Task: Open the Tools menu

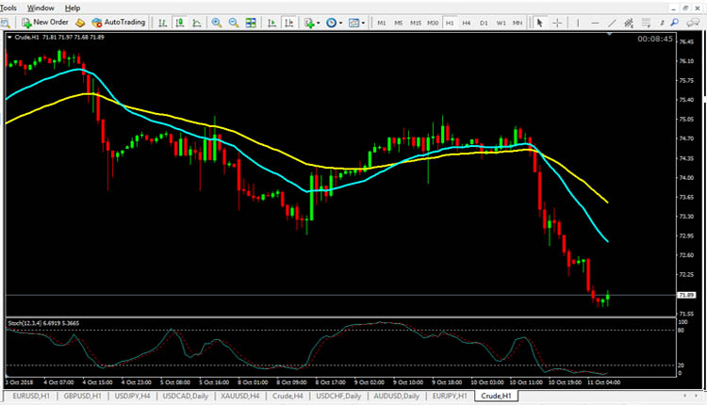Action: 8,8
